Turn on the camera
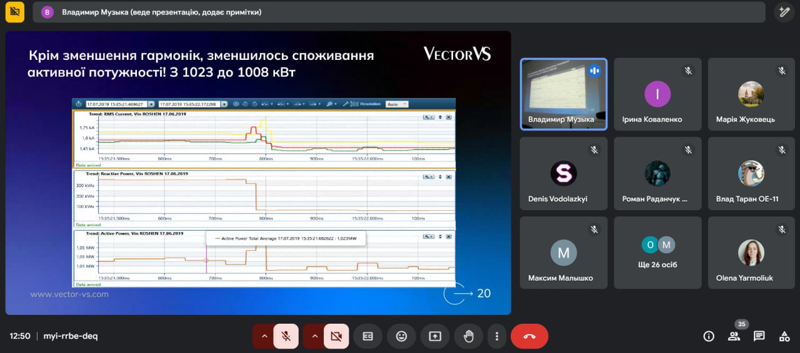 click(x=336, y=336)
